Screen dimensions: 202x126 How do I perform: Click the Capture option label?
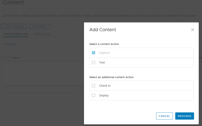click(104, 53)
